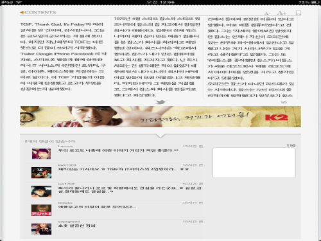Image resolution: width=321 pixels, height=241 pixels.
Task: Click inside the comment text box
Action: click(x=254, y=163)
